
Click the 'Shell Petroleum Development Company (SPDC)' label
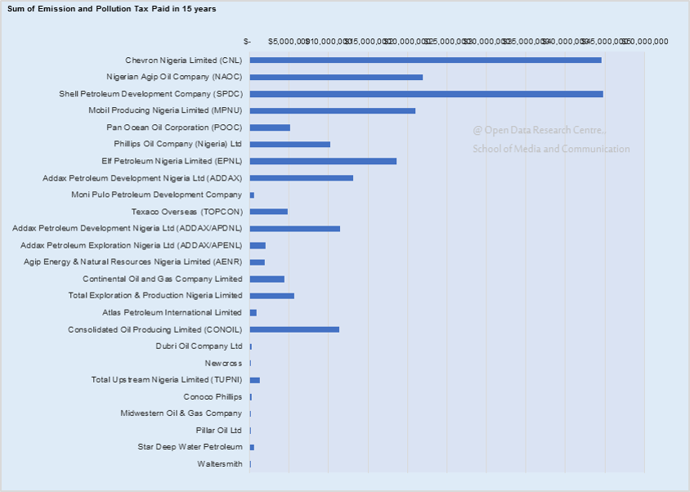151,94
